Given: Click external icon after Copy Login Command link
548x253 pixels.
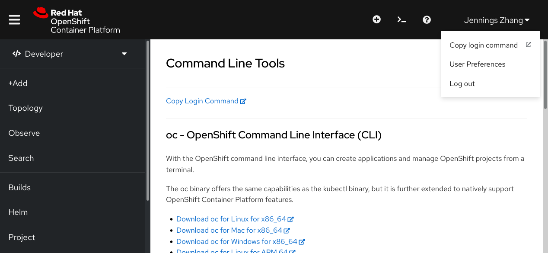Looking at the screenshot, I should (x=243, y=101).
